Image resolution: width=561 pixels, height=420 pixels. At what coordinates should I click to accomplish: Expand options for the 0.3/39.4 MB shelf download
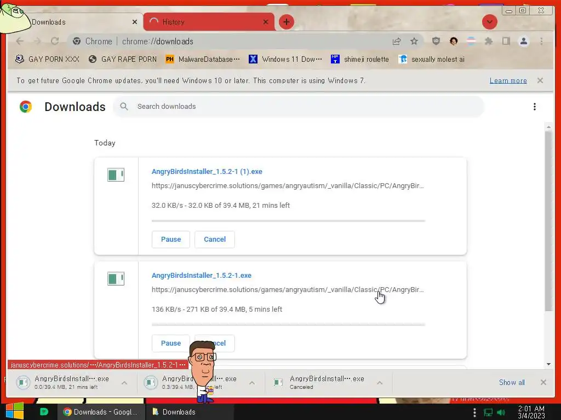coord(252,383)
